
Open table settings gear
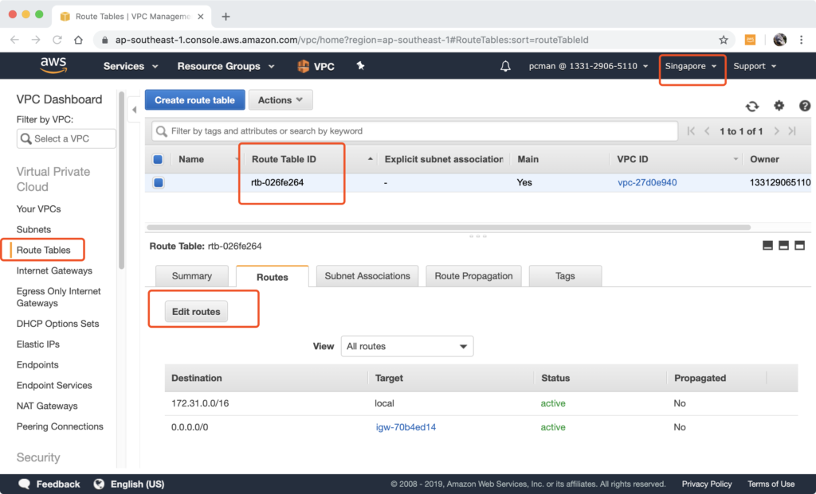[x=779, y=106]
